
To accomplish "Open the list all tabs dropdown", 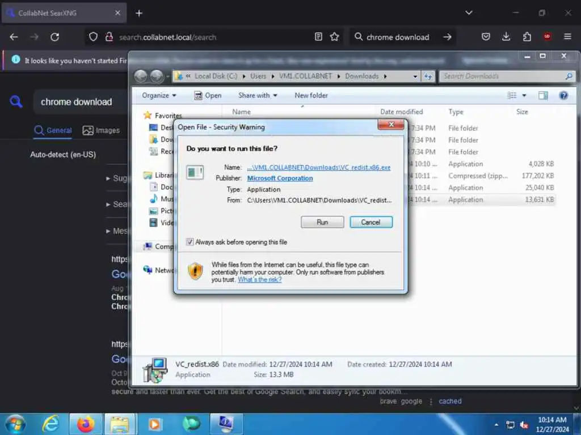I will 469,13.
